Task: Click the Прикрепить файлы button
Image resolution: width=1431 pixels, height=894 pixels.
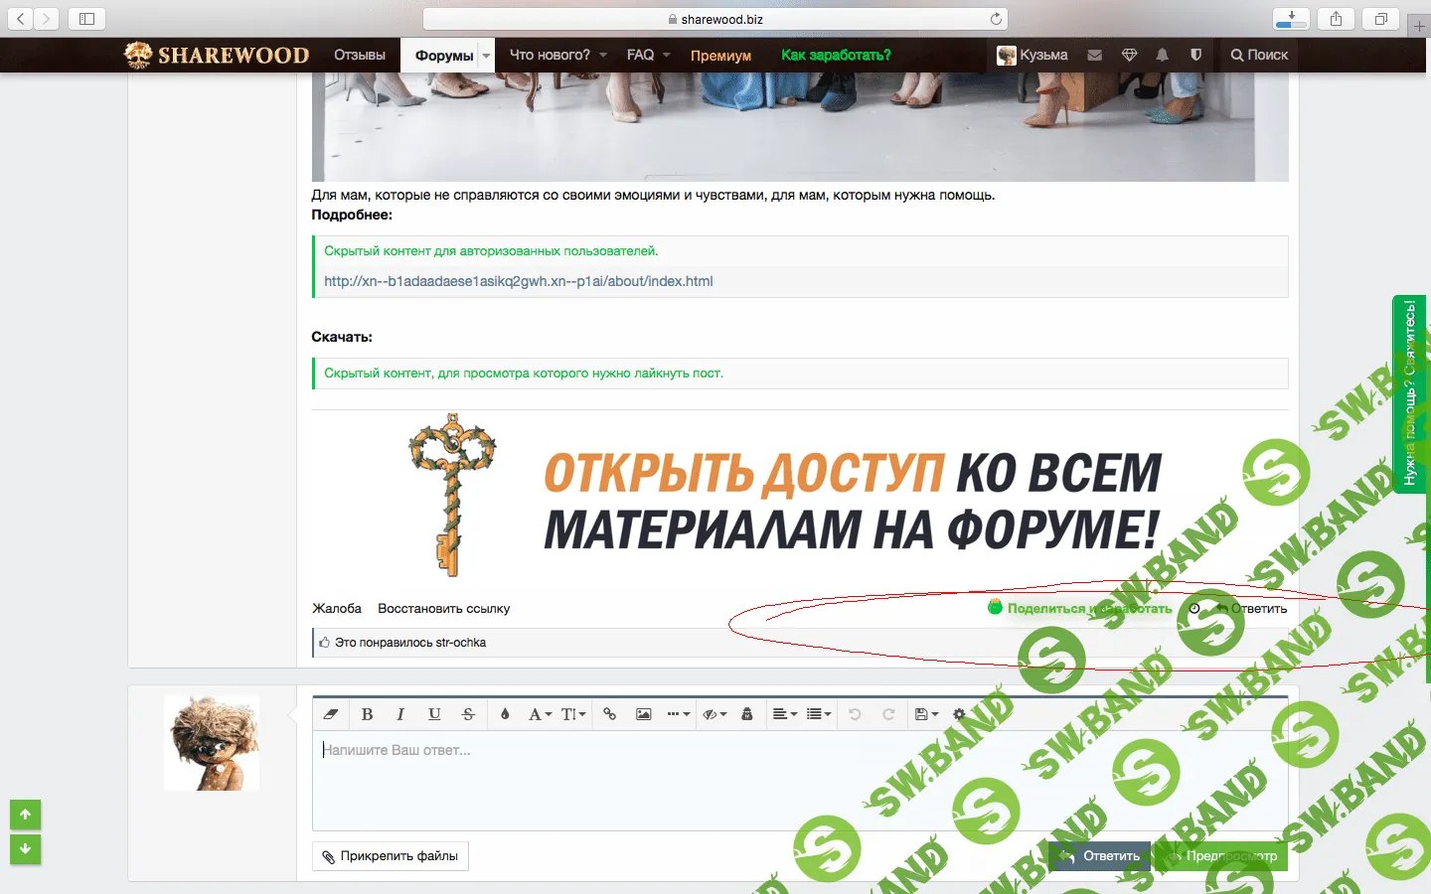Action: tap(391, 856)
